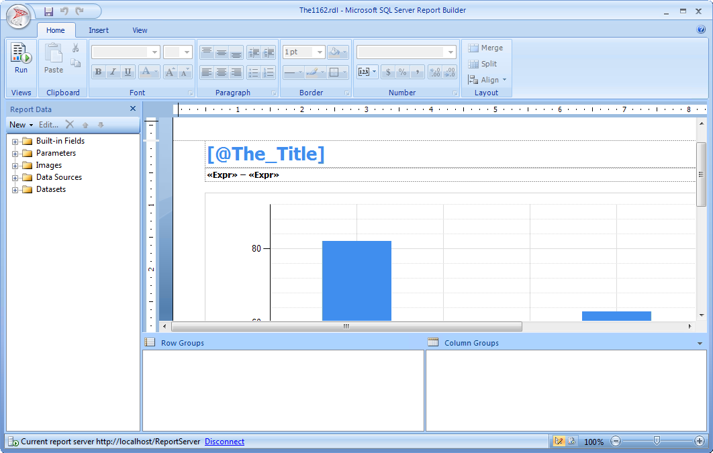Screen dimensions: 713x453
Task: Click the Cut icon in the Clipboard group
Action: [76, 48]
